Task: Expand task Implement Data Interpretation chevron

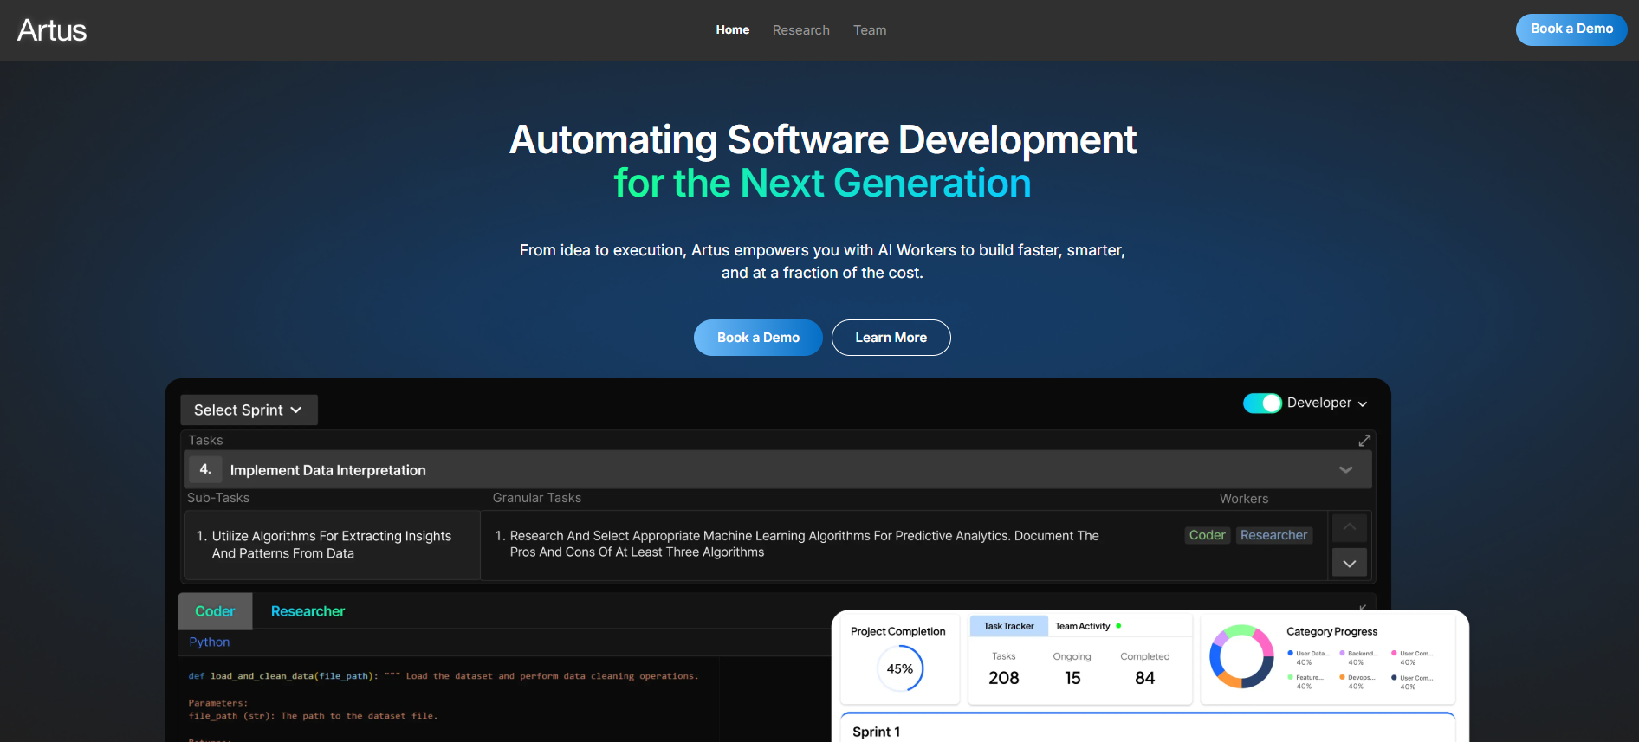Action: pos(1345,470)
